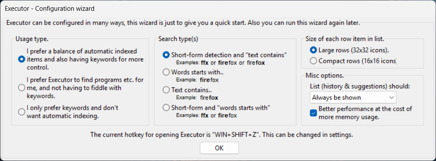
Task: Click the OK button
Action: (x=219, y=148)
